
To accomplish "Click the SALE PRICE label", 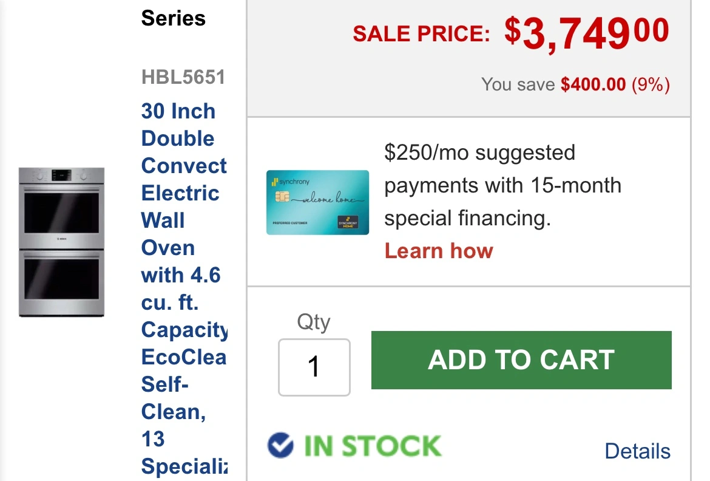I will pyautogui.click(x=421, y=35).
